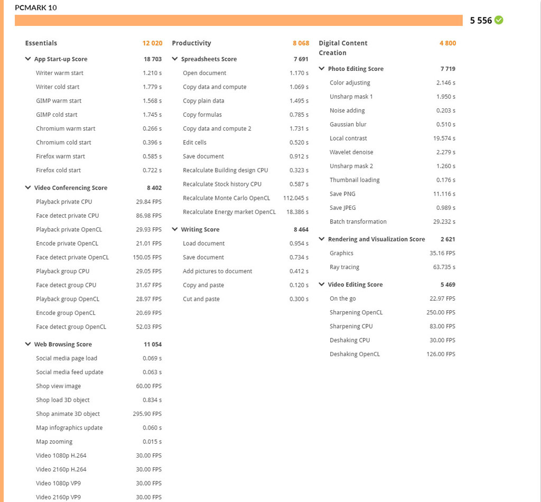Collapse the App Start-up Score section
The image size is (541, 502).
[x=28, y=59]
